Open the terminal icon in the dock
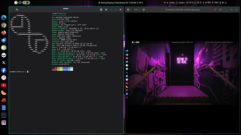This screenshot has width=241, height=135. [x=4, y=115]
